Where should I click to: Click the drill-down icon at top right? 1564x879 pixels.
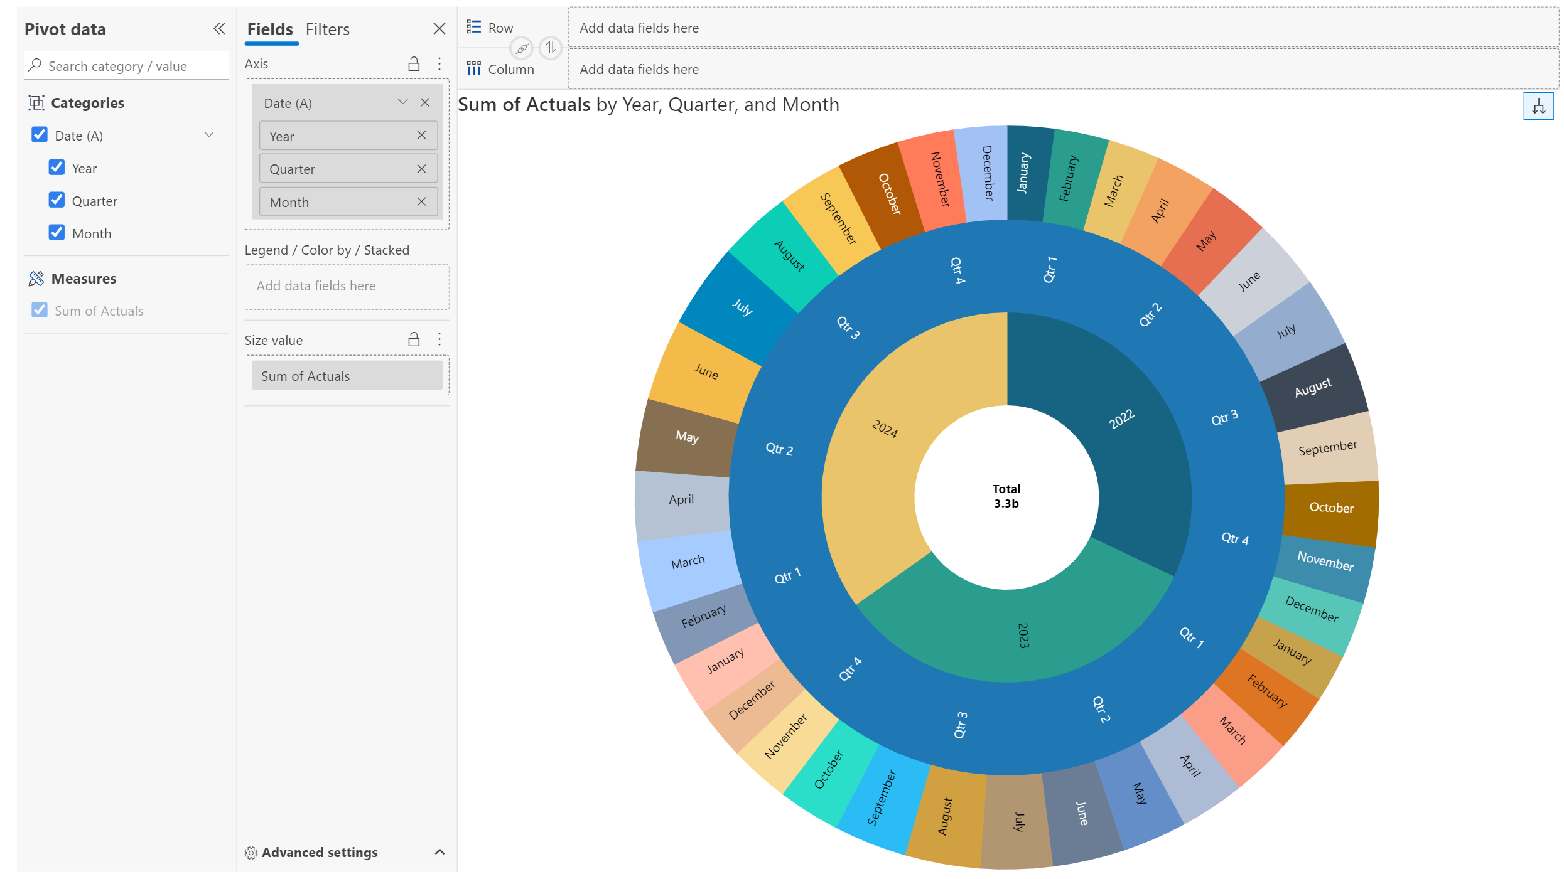[1538, 106]
